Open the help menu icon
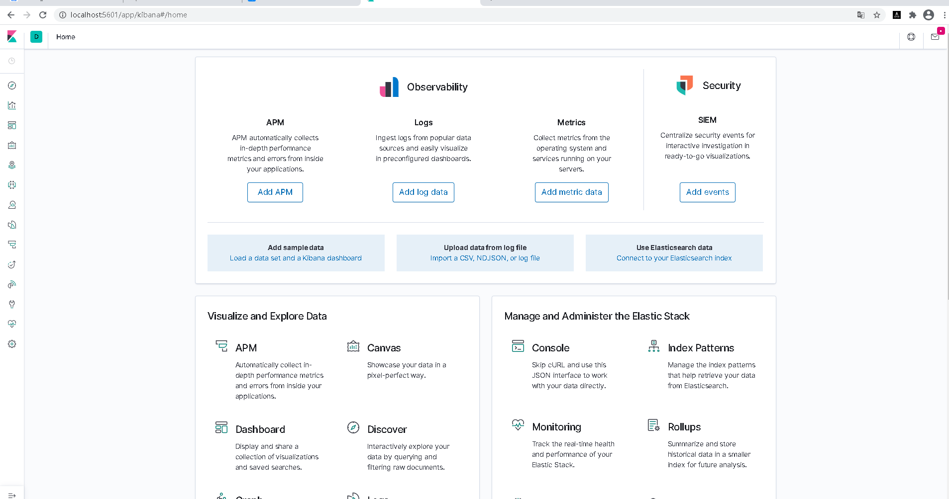Image resolution: width=949 pixels, height=499 pixels. click(911, 37)
